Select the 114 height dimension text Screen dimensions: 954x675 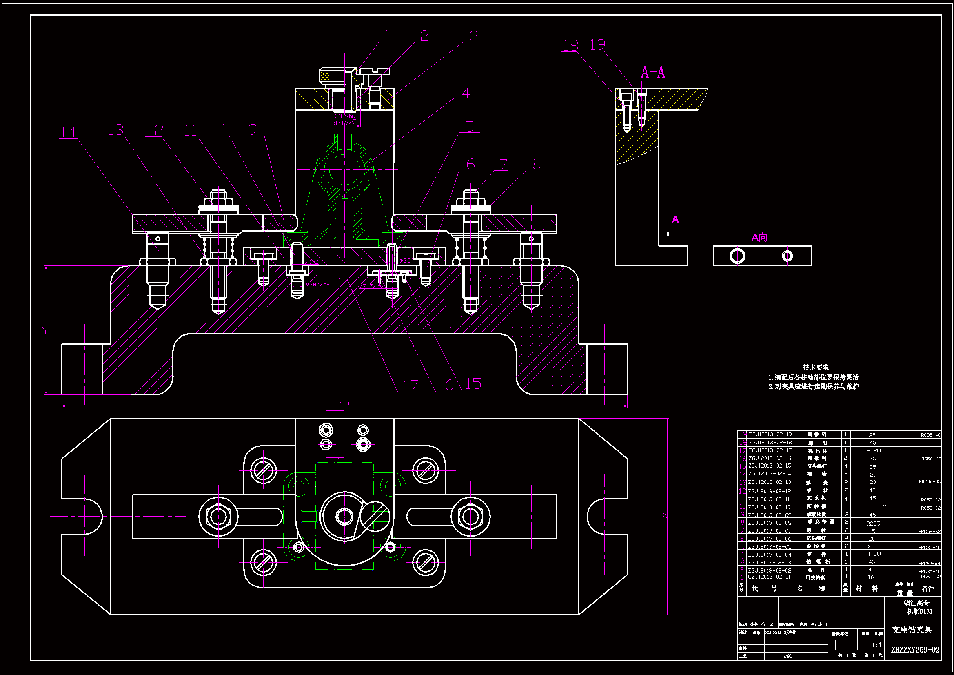(44, 330)
